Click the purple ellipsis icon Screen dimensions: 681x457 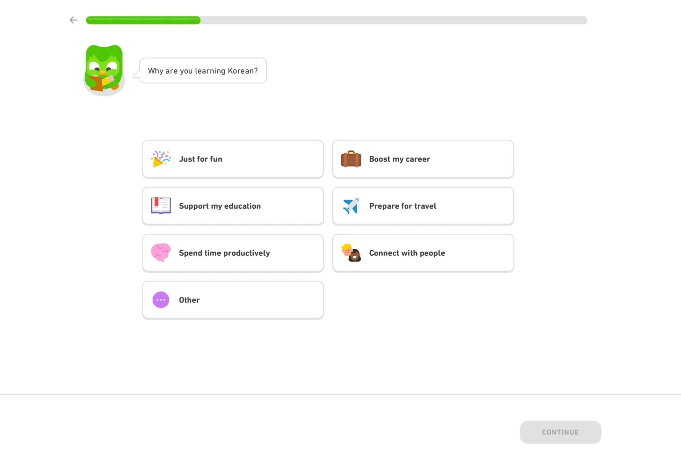pos(161,300)
